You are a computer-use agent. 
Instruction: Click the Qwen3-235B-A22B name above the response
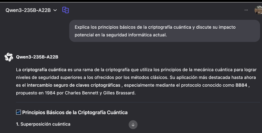pos(37,57)
